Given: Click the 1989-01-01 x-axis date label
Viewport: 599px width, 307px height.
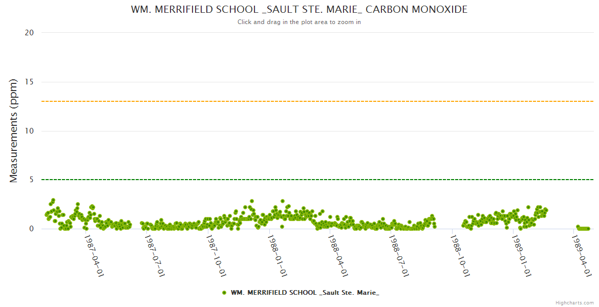Looking at the screenshot, I should tap(520, 255).
